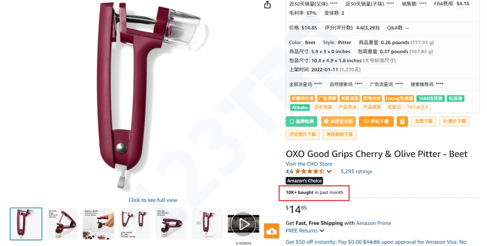
Task: Click the share icon above product image
Action: click(x=267, y=5)
